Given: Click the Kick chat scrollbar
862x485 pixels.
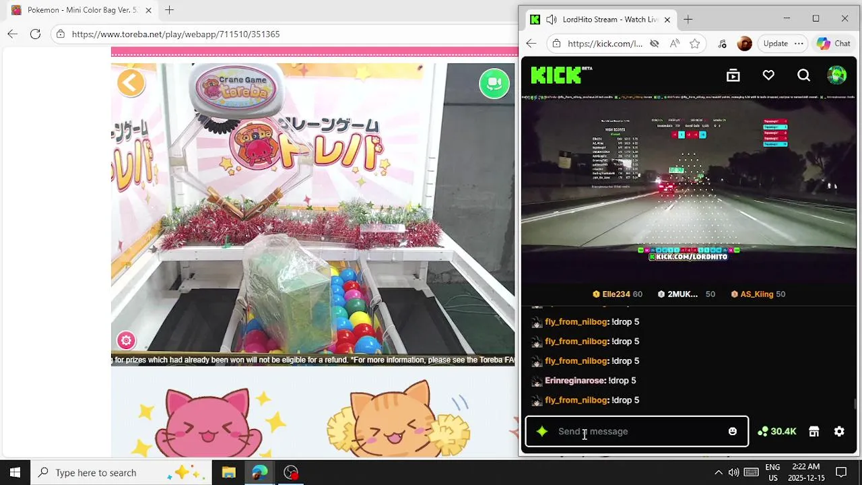Looking at the screenshot, I should tap(855, 403).
